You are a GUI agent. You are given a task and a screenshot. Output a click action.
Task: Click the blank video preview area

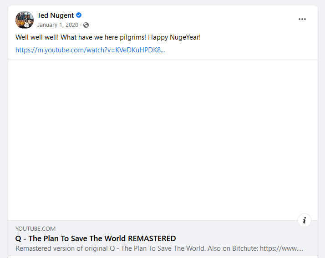point(162,140)
